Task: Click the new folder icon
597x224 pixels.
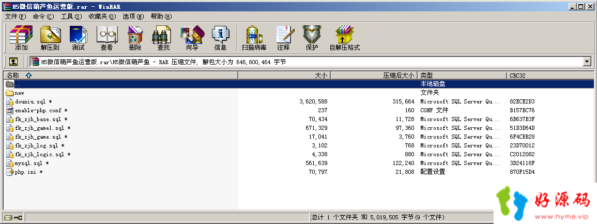Action: point(10,93)
